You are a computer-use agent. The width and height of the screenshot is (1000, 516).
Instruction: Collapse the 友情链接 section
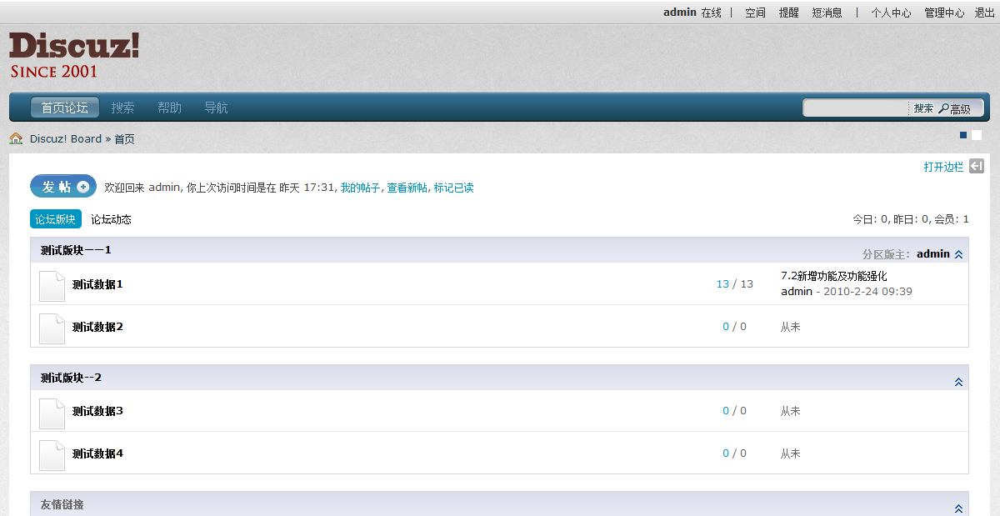pos(958,508)
